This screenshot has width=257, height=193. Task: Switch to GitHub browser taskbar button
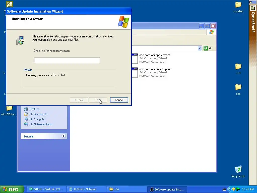coord(46,189)
